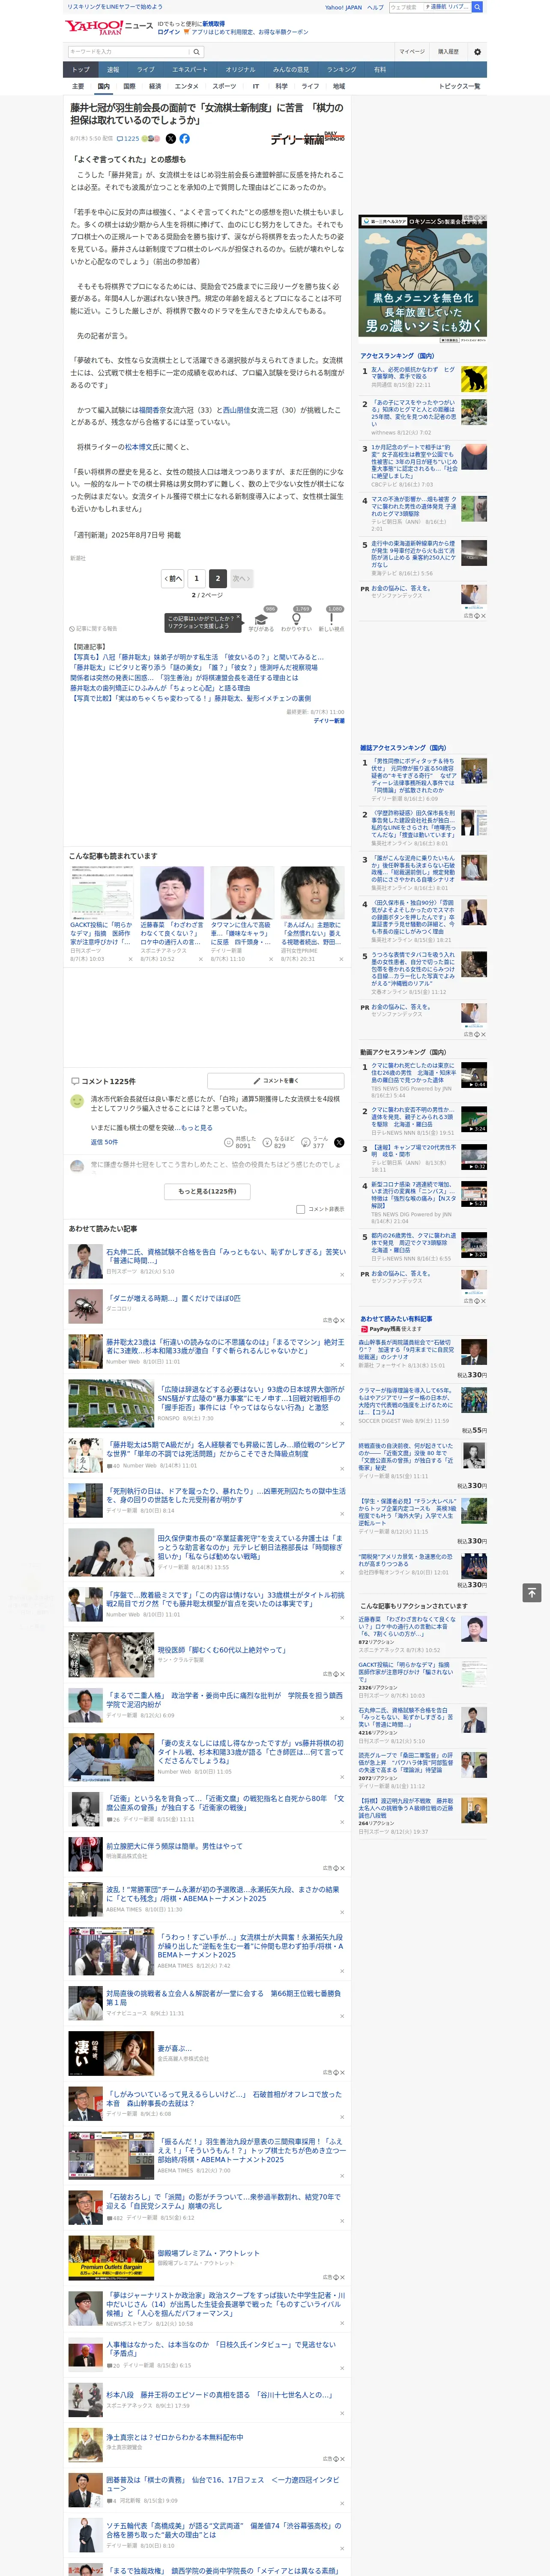Open settings gear in the header
The width and height of the screenshot is (550, 2576).
(x=477, y=52)
